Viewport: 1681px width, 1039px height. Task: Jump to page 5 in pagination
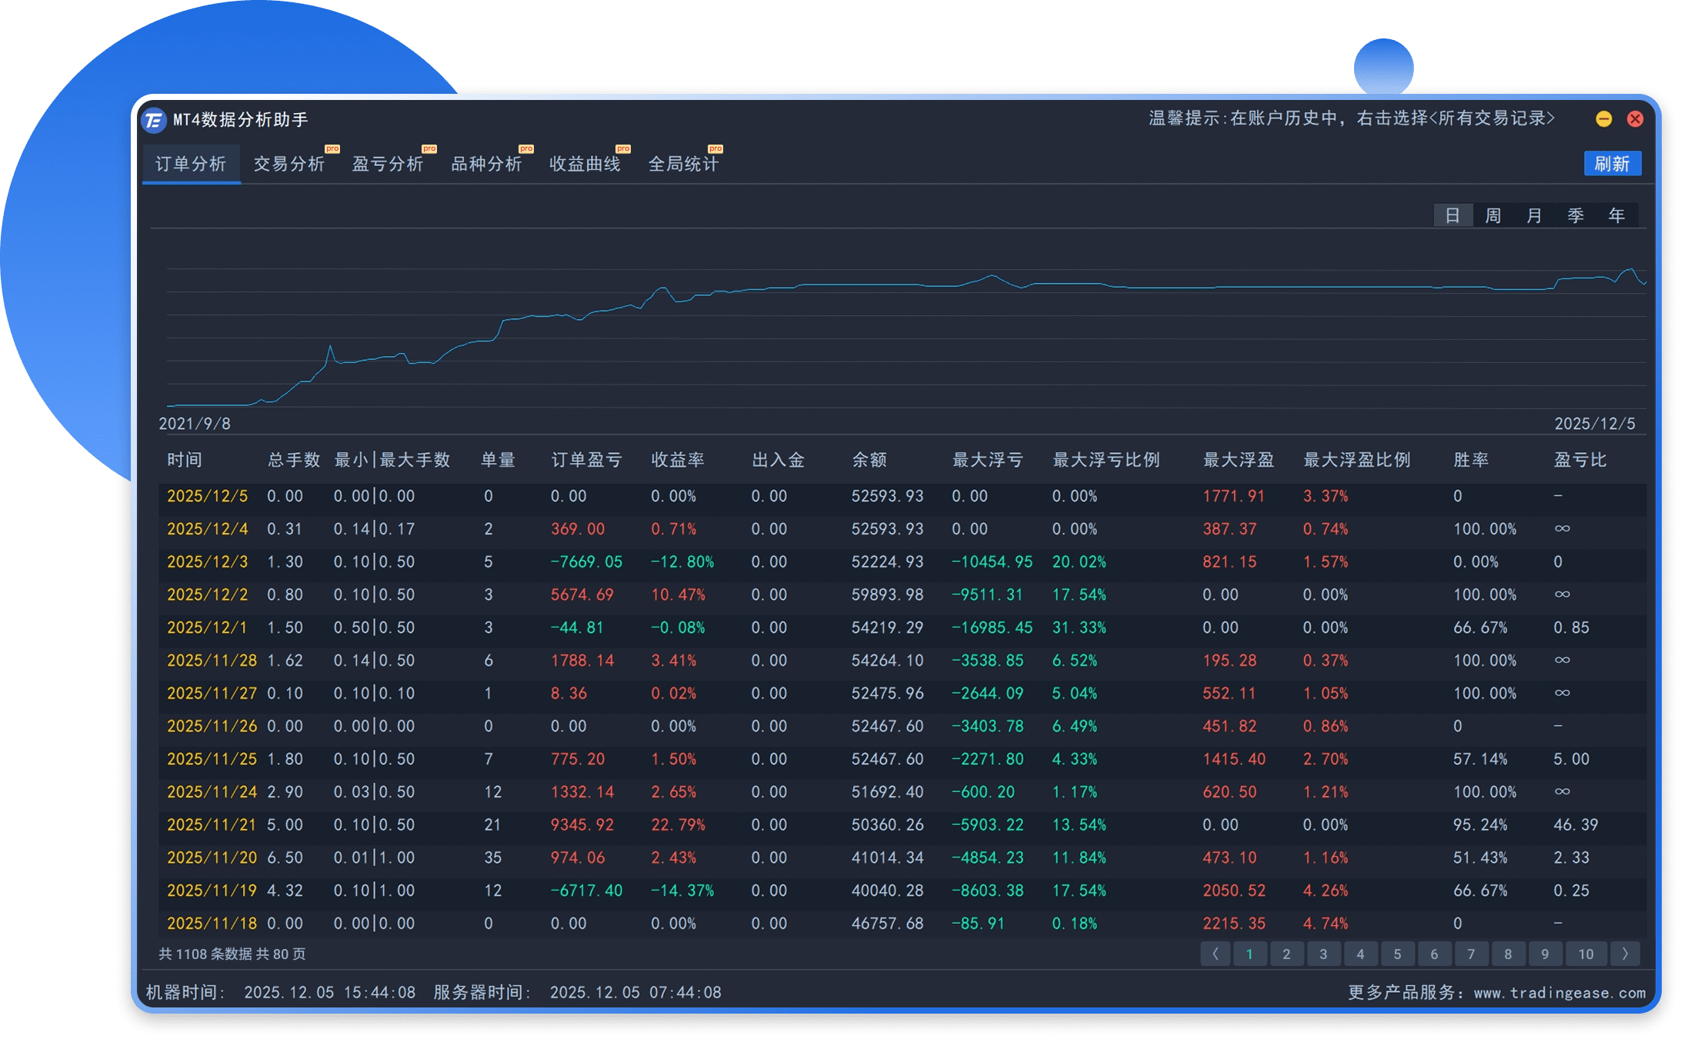[1397, 954]
